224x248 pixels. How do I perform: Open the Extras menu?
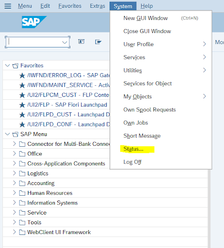tap(97, 6)
